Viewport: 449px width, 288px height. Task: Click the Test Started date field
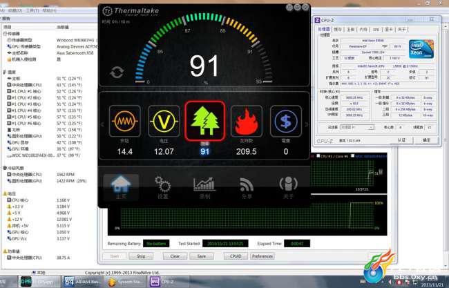tap(225, 244)
